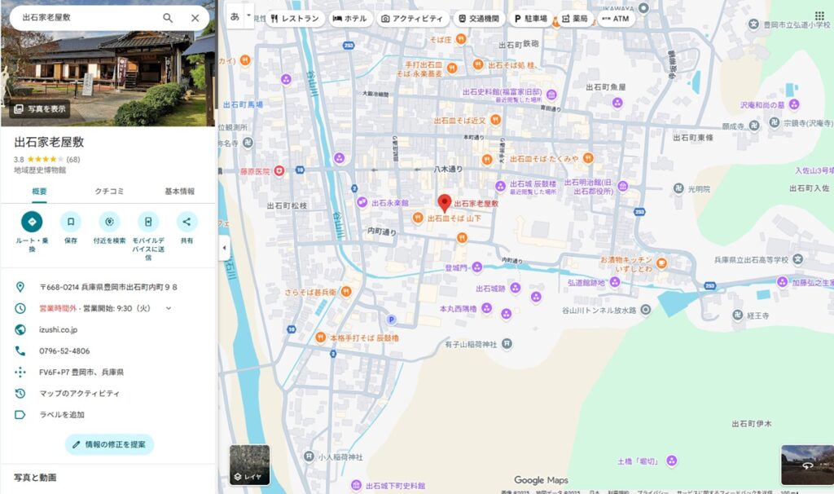Viewport: 834px width, 494px height.
Task: Collapse the side panel arrow
Action: tap(223, 248)
